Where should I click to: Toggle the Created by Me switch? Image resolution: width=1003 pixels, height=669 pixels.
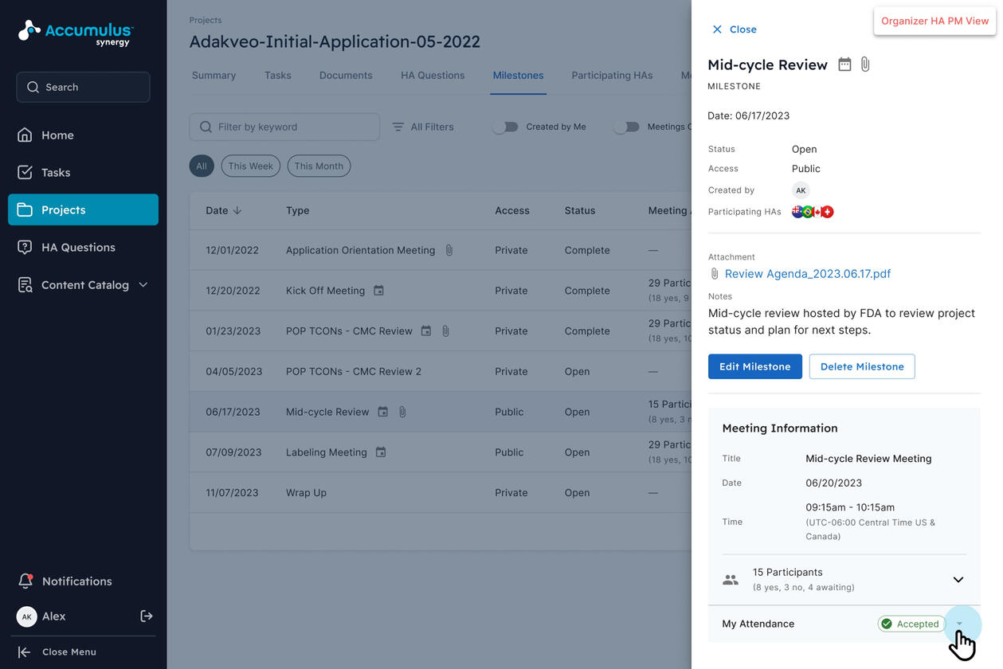505,127
